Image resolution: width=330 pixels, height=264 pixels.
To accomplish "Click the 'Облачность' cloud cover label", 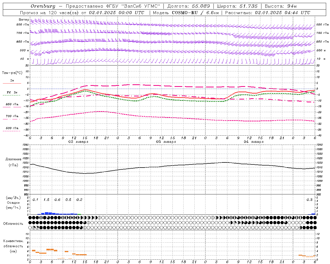I will pyautogui.click(x=13, y=224).
